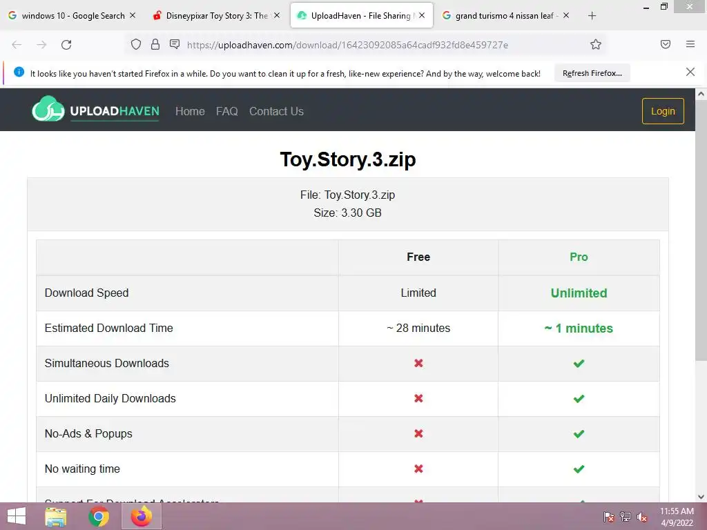Click red X in Unlimited Daily Downloads row

tap(418, 398)
